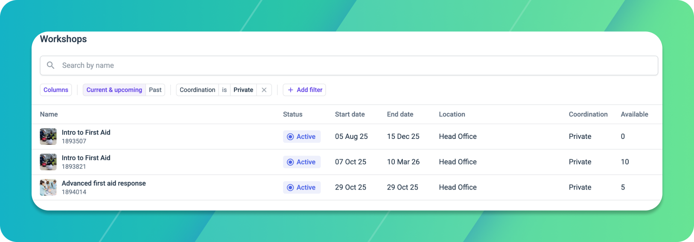This screenshot has width=694, height=242.
Task: Click Head Office in Advanced first aid row
Action: [x=458, y=187]
